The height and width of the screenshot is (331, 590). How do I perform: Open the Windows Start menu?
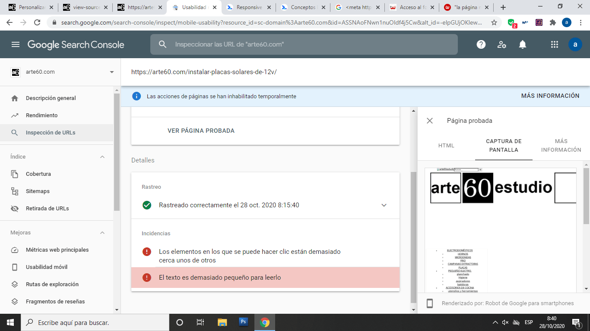coord(10,322)
